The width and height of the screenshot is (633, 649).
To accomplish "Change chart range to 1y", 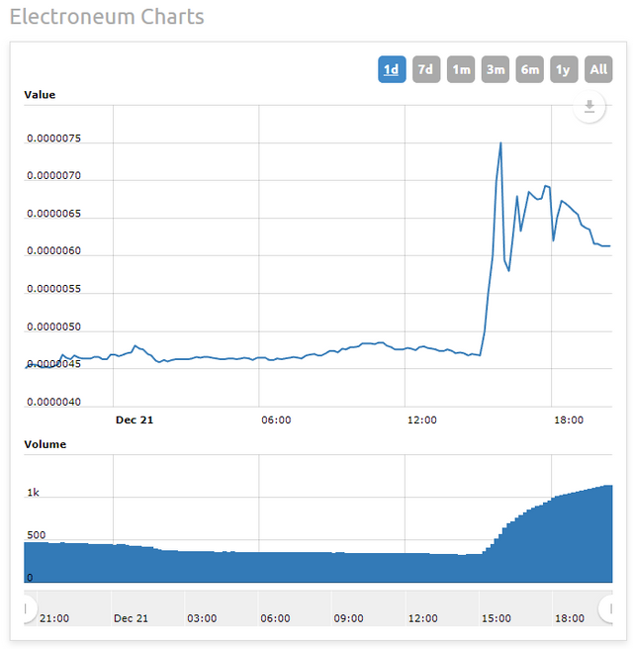I will 564,69.
